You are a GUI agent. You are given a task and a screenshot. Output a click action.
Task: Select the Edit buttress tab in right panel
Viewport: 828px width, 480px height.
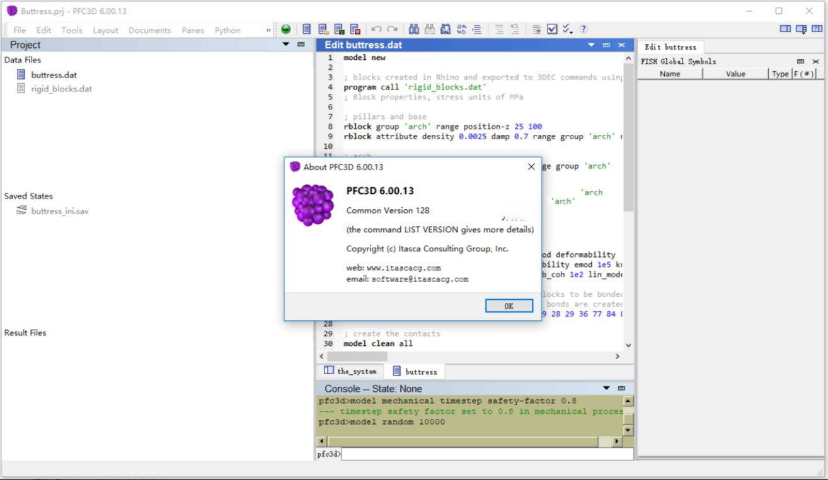click(670, 47)
